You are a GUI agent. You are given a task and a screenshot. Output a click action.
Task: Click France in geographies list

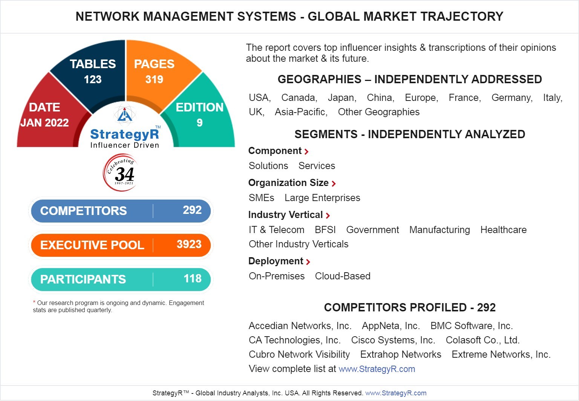(465, 98)
